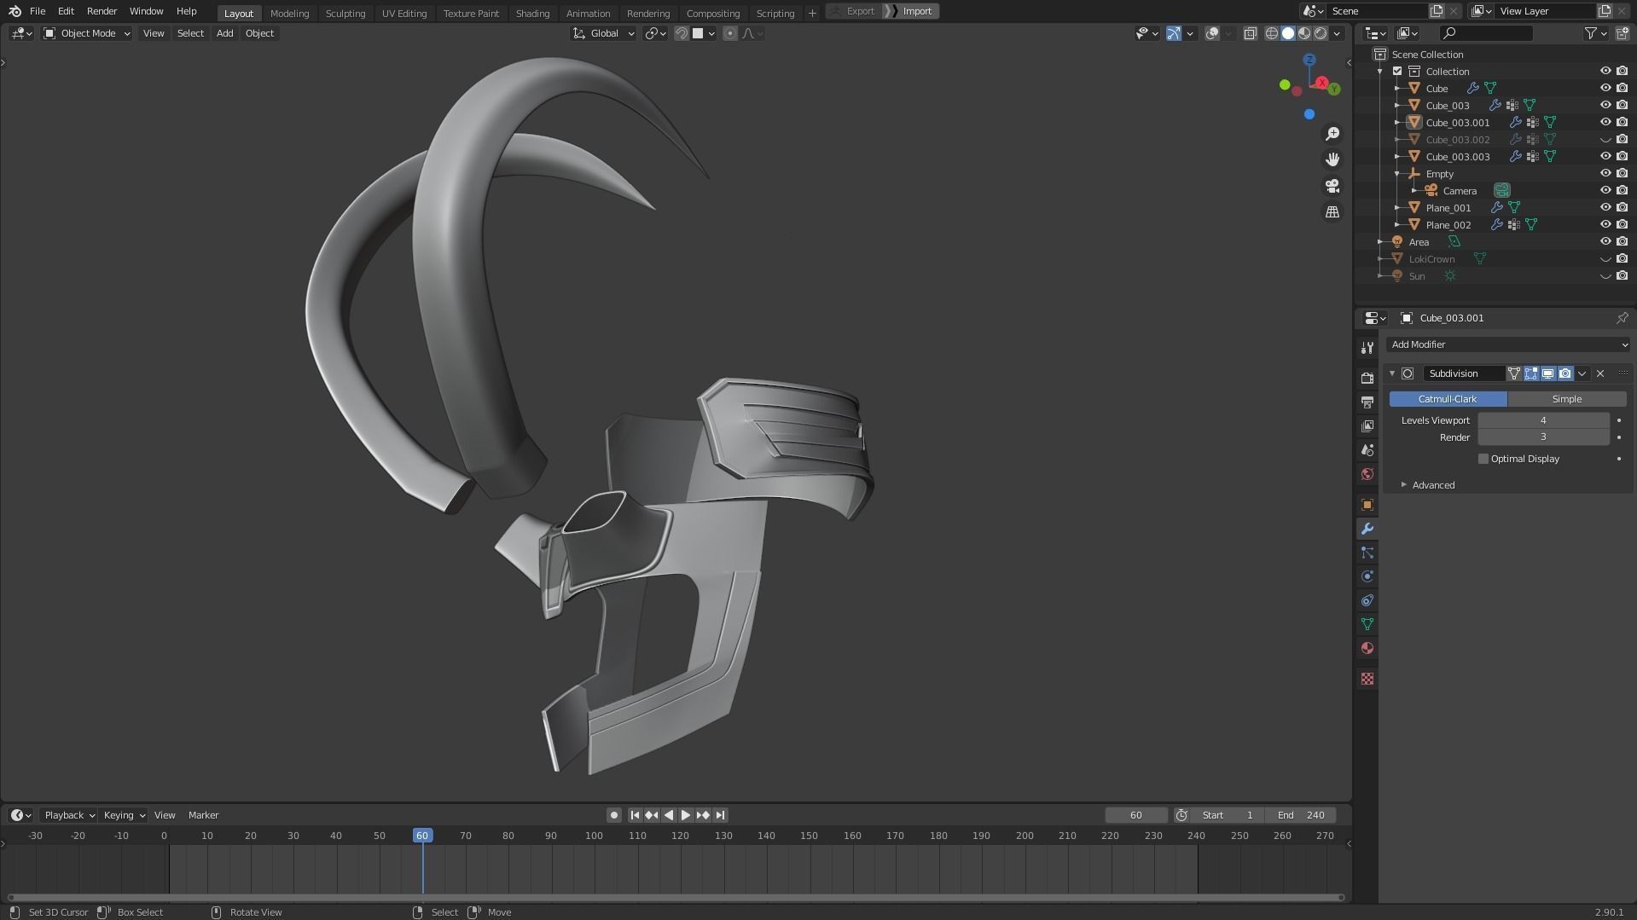Viewport: 1637px width, 920px height.
Task: Toggle the camera view gizmo
Action: 1332,186
